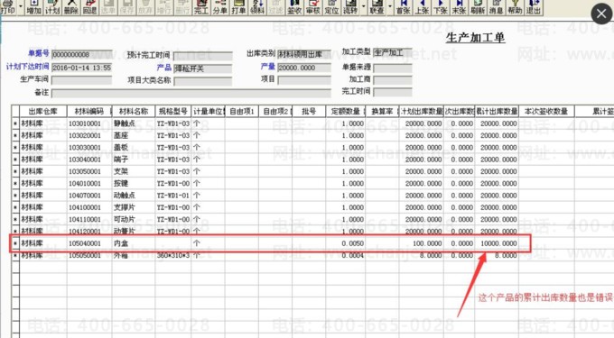Image resolution: width=614 pixels, height=338 pixels.
Task: Close the image overlay with X button
Action: 601,14
